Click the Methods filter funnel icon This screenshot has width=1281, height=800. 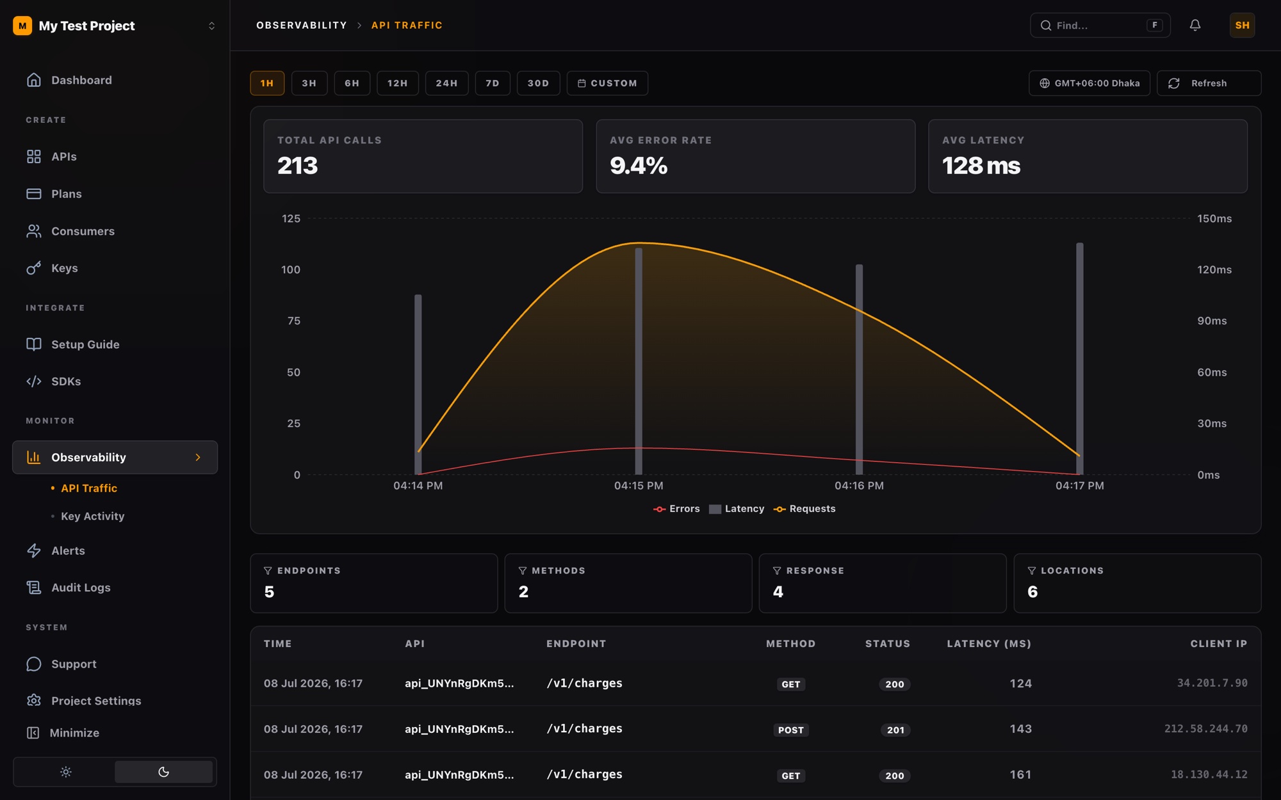[x=523, y=570]
